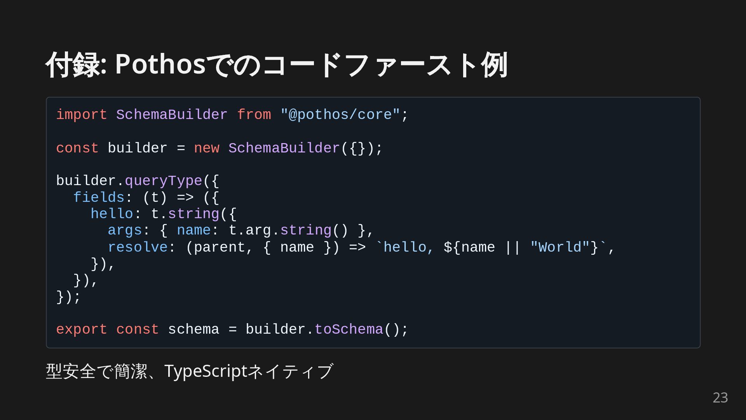746x420 pixels.
Task: Click the queryType method call
Action: 163,181
